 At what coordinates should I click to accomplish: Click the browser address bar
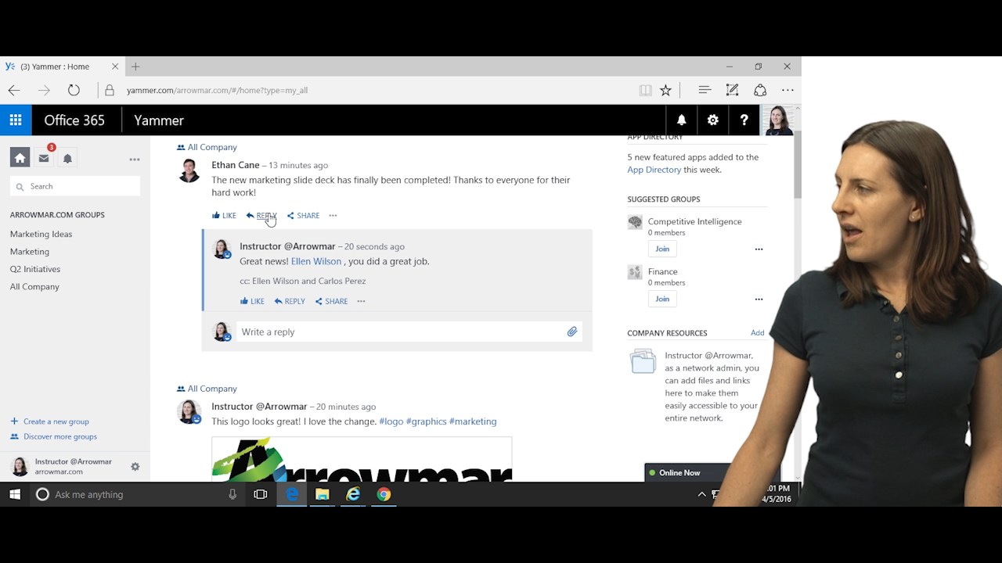point(368,90)
